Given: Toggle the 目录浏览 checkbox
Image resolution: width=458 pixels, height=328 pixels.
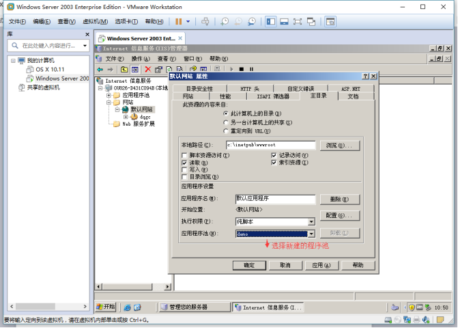Looking at the screenshot, I should [185, 176].
